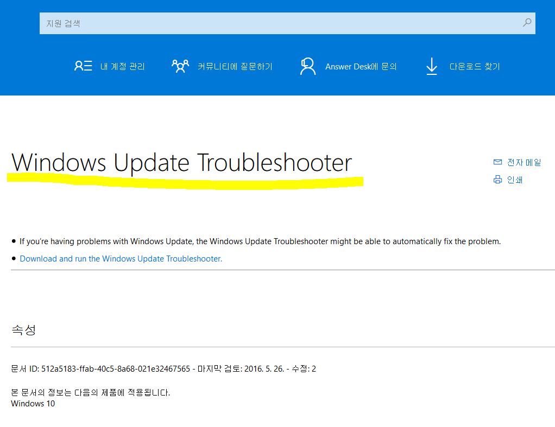Open Download and run the Windows Update Troubleshooter link

121,259
